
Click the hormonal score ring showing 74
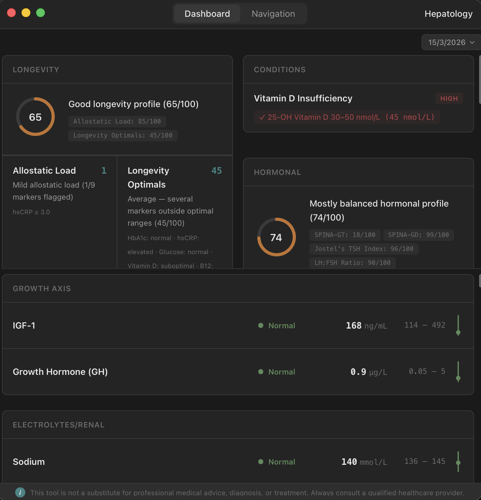(277, 237)
